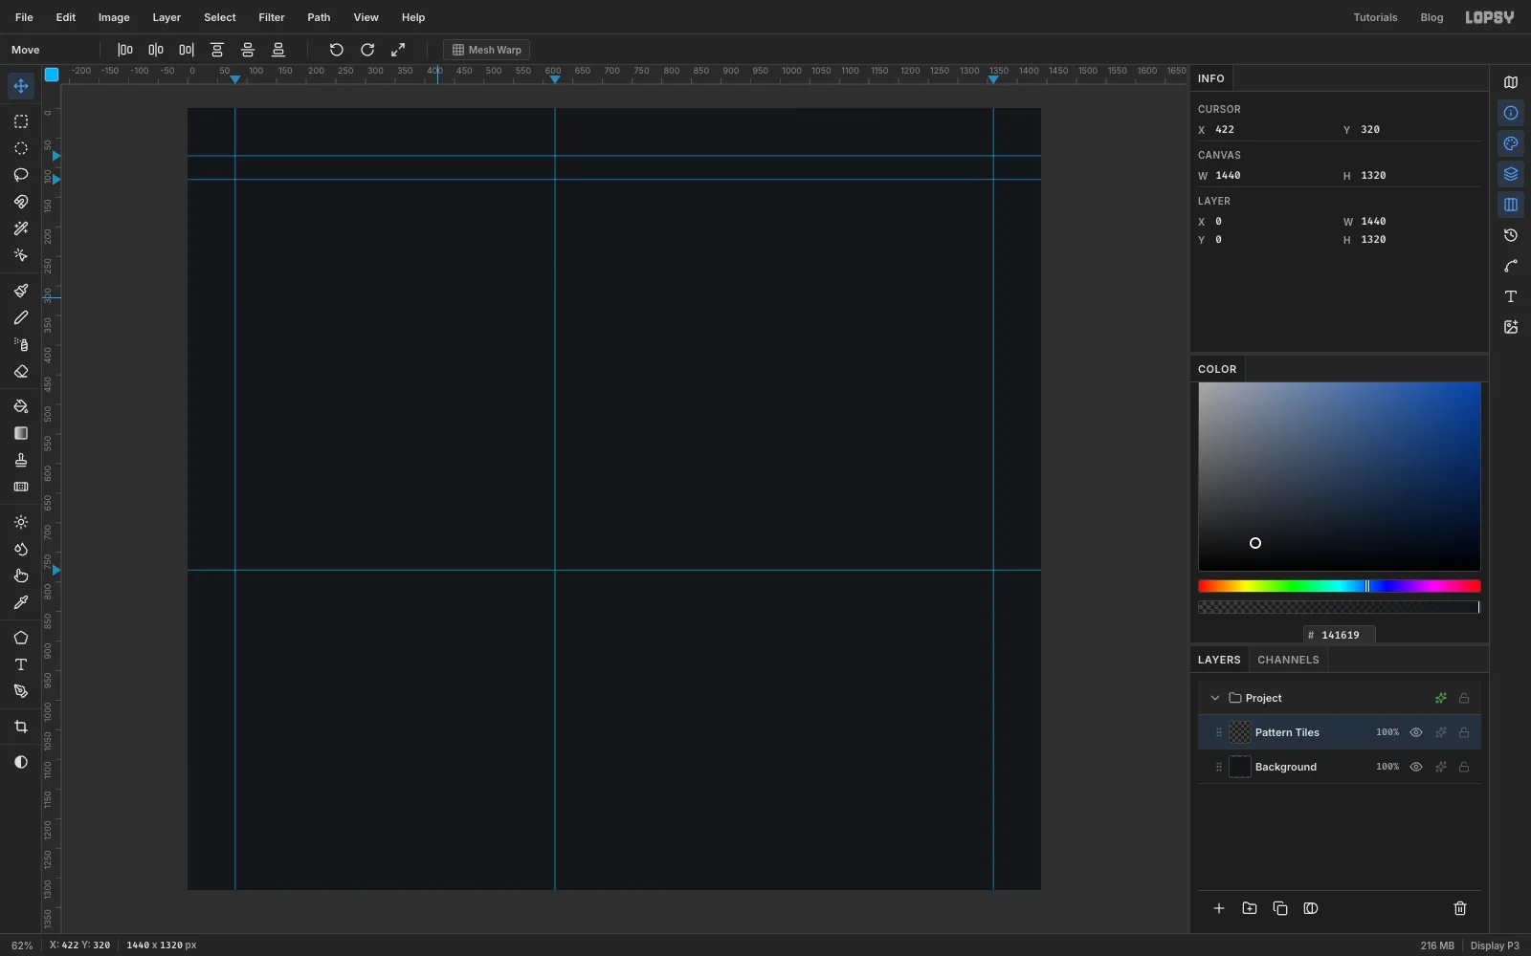This screenshot has width=1531, height=956.
Task: Open the Tutorials link
Action: (1375, 17)
